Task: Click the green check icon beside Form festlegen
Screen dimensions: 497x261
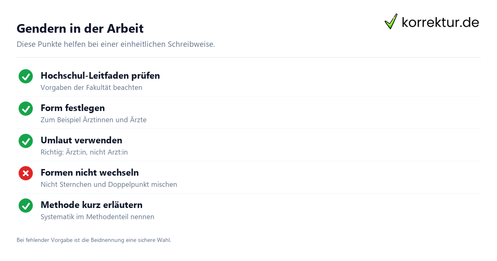Action: pos(26,109)
